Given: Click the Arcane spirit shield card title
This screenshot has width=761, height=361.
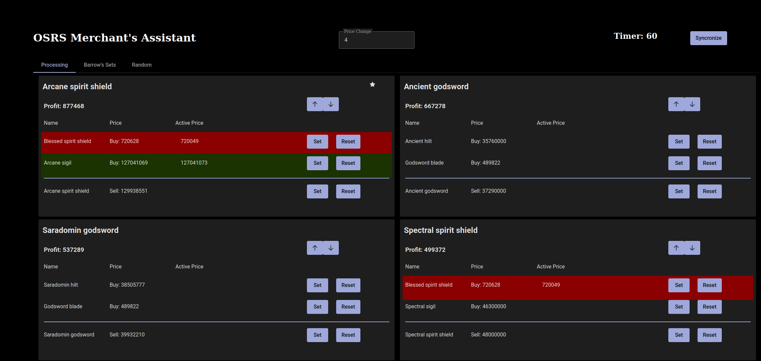Looking at the screenshot, I should (77, 87).
